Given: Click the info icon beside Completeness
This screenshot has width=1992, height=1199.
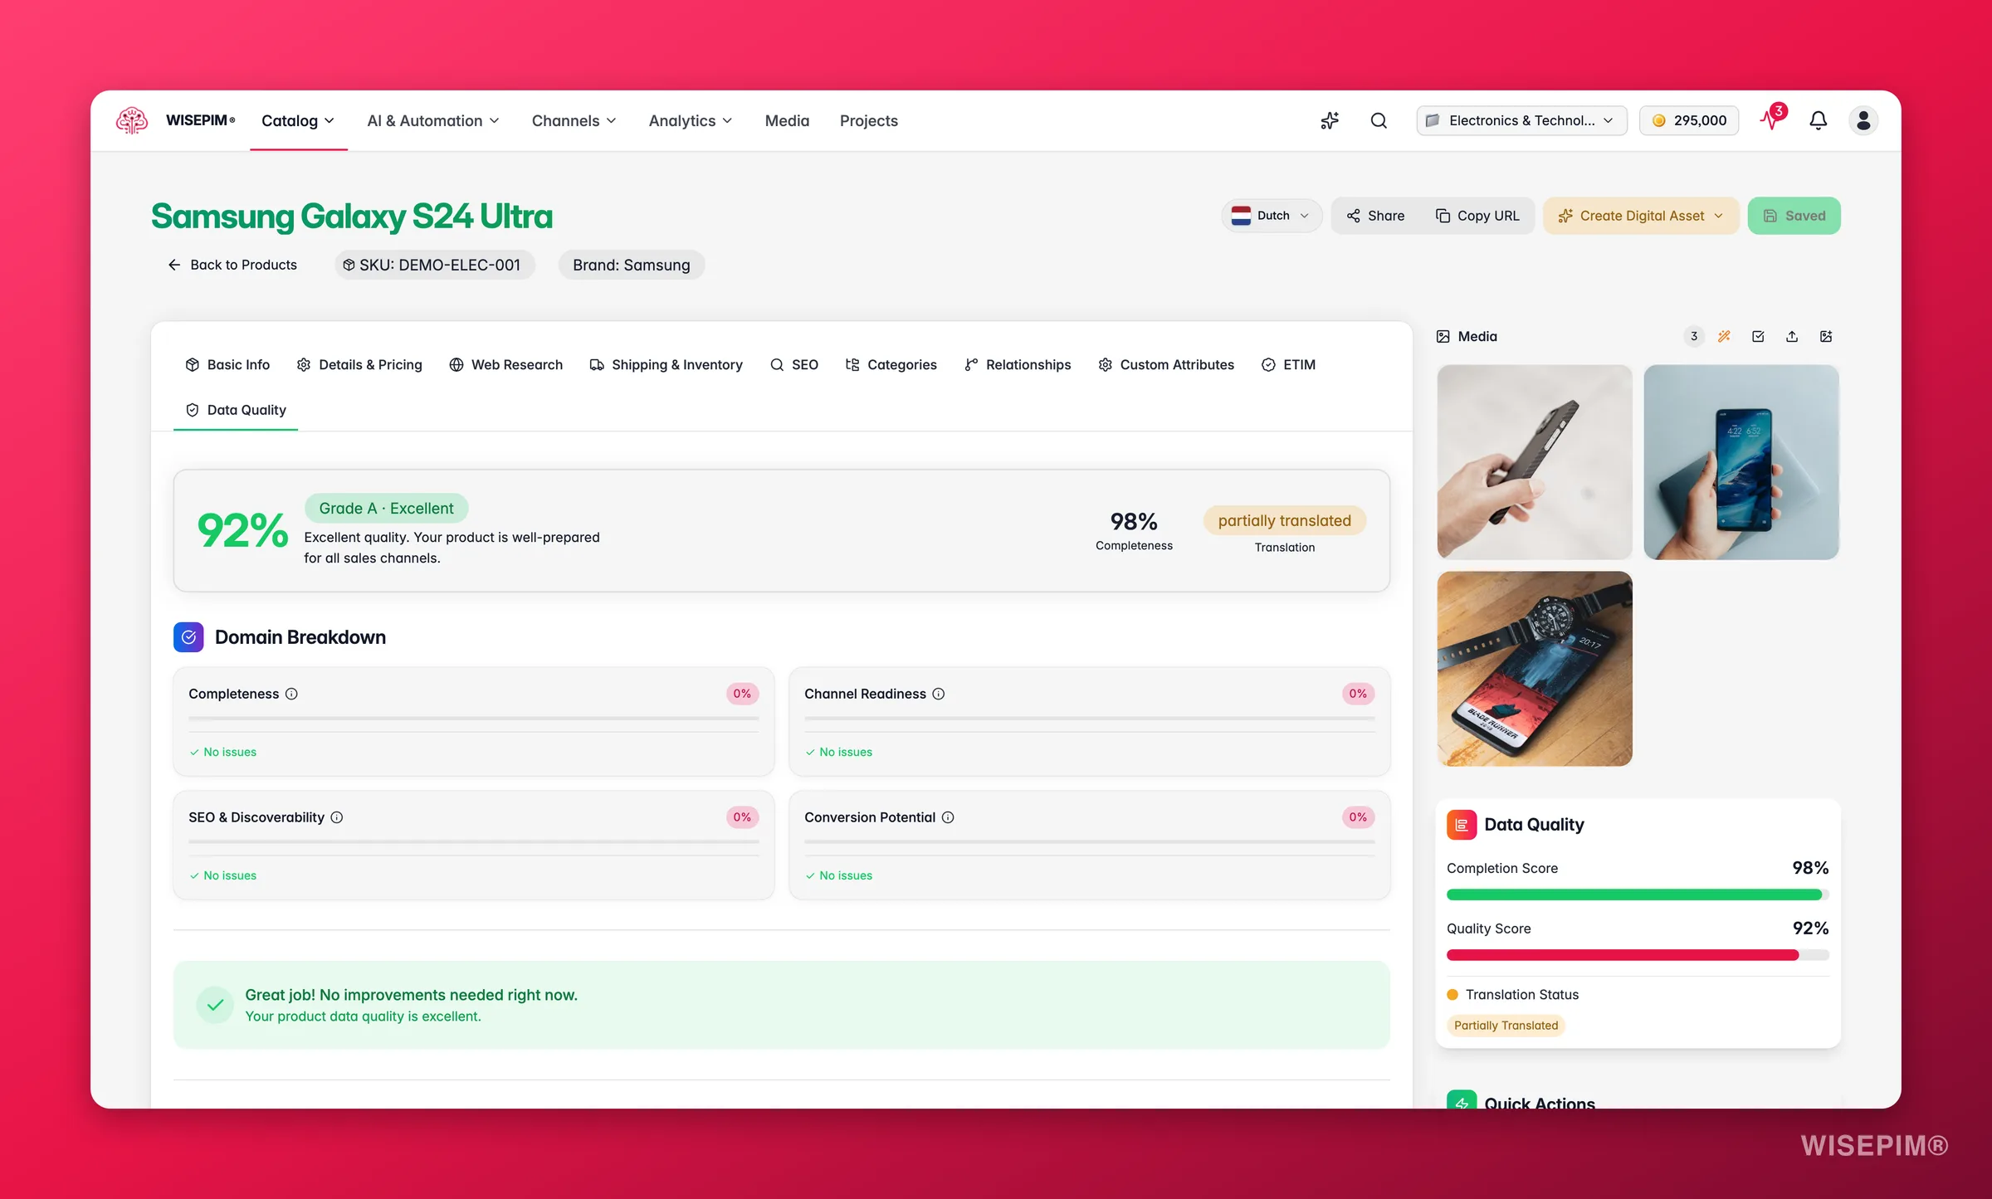Looking at the screenshot, I should (x=291, y=694).
